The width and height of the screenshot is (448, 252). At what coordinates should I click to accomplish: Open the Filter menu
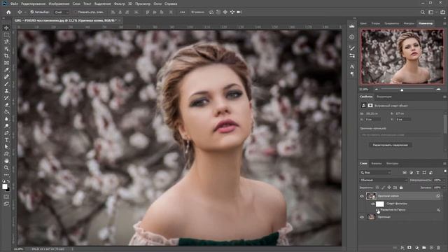[x=120, y=3]
